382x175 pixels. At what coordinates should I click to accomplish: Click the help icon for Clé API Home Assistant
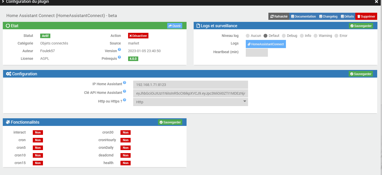pos(125,91)
